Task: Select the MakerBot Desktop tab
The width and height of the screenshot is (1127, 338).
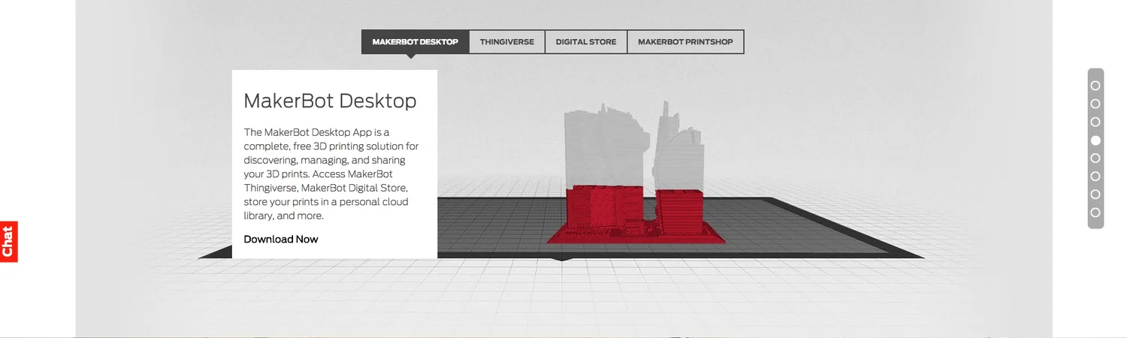Action: (x=415, y=42)
